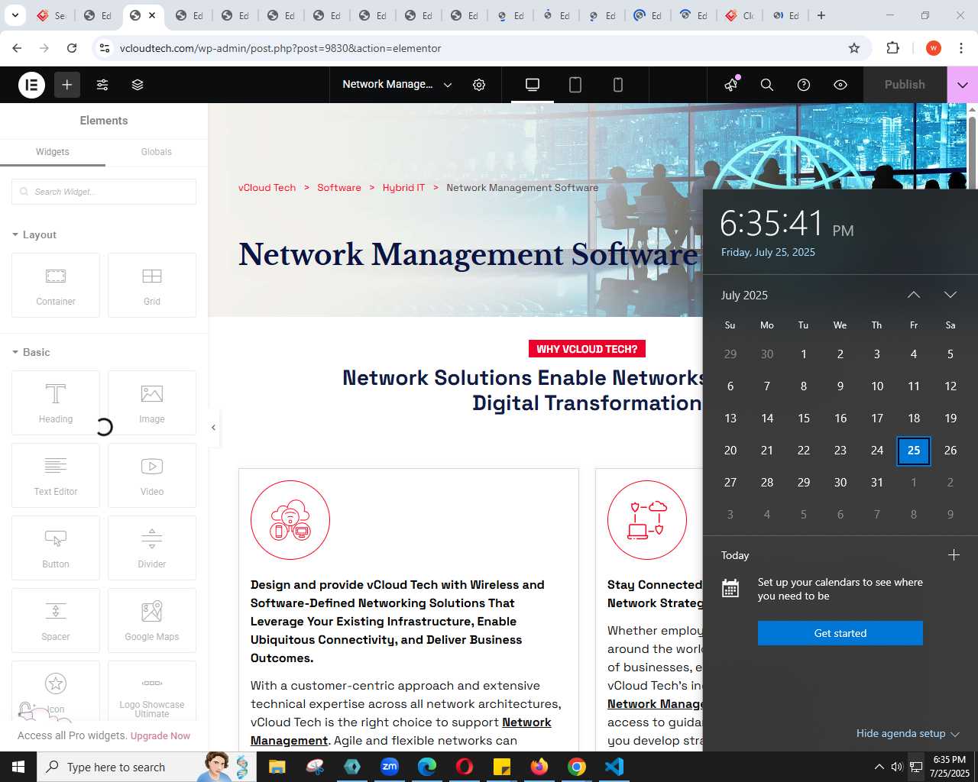The width and height of the screenshot is (978, 782).
Task: Open the Help question mark icon
Action: click(804, 85)
